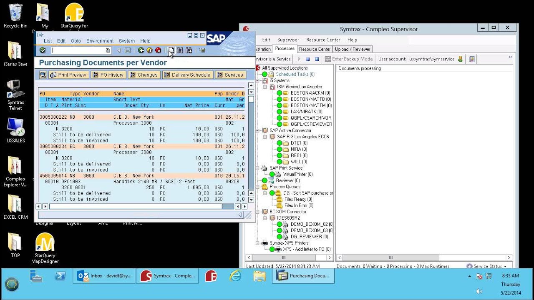Image resolution: width=534 pixels, height=300 pixels.
Task: Open the USSALES desktop shortcut
Action: pos(15,130)
